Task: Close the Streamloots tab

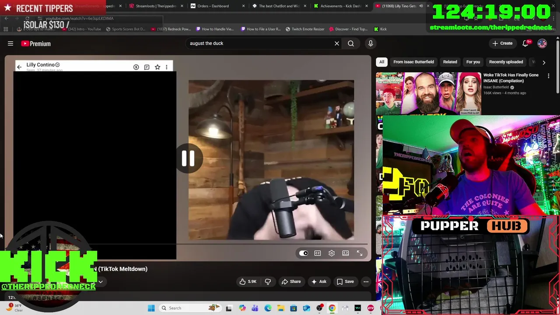Action: tap(182, 6)
